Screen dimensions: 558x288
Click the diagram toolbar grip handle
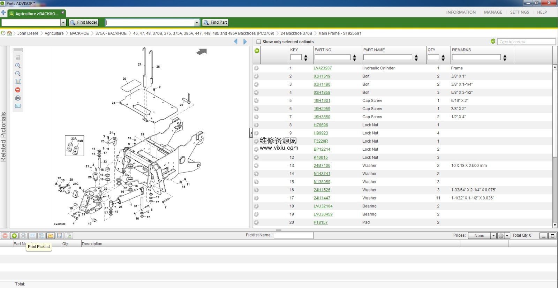[18, 50]
